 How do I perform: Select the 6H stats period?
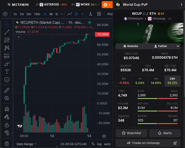point(156,81)
